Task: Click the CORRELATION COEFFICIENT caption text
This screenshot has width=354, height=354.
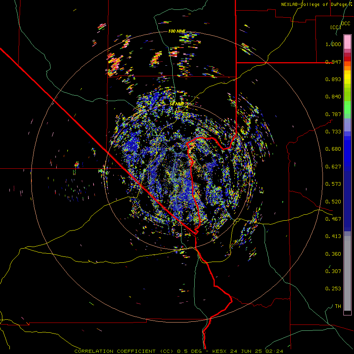Action: point(115,351)
